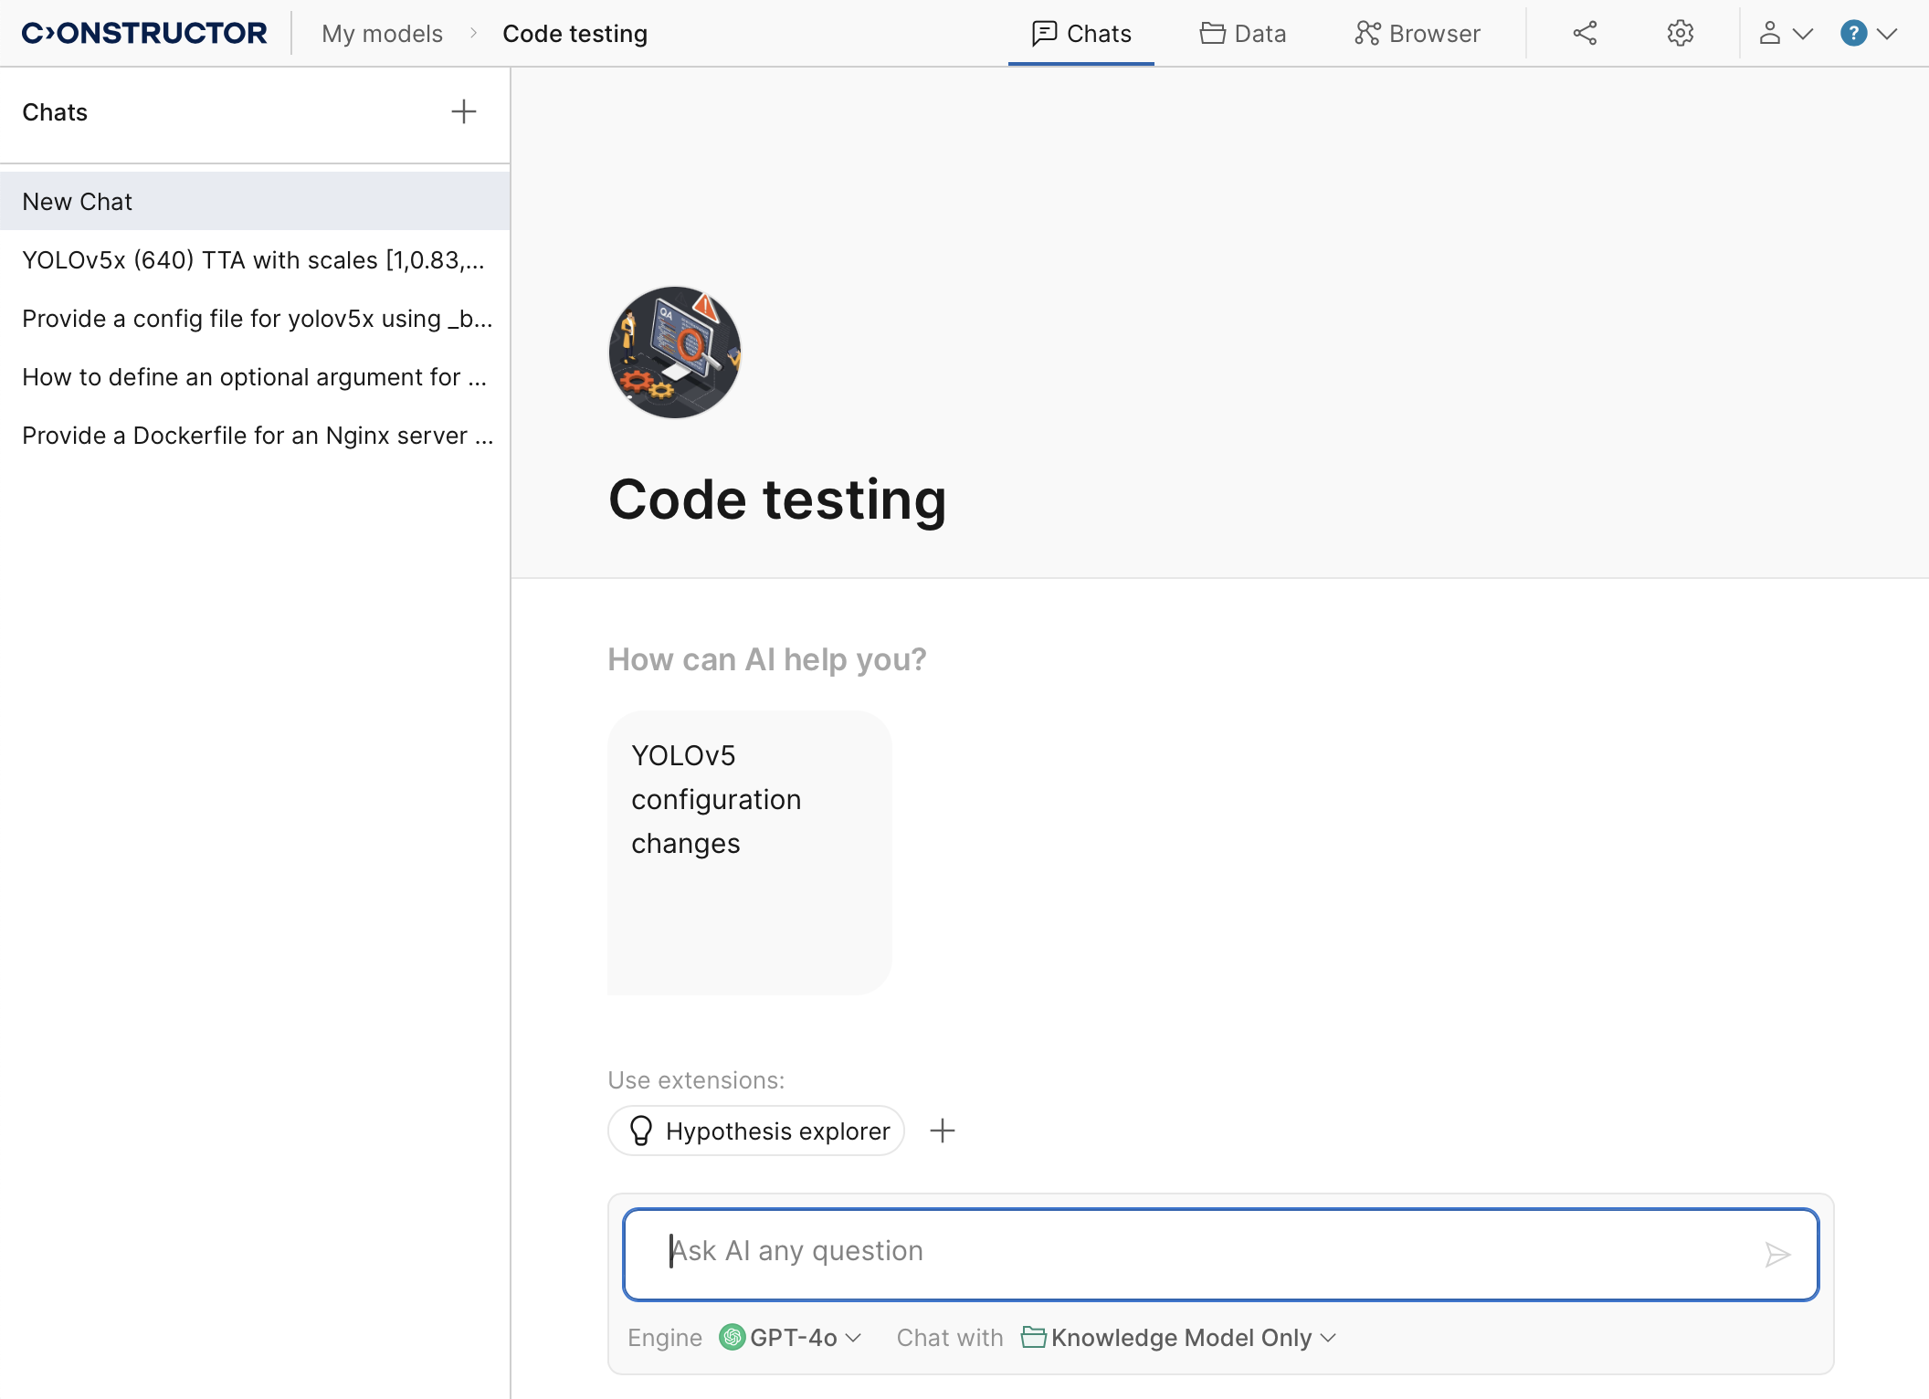Expand the GPT-4o engine dropdown
This screenshot has width=1929, height=1399.
pos(791,1338)
